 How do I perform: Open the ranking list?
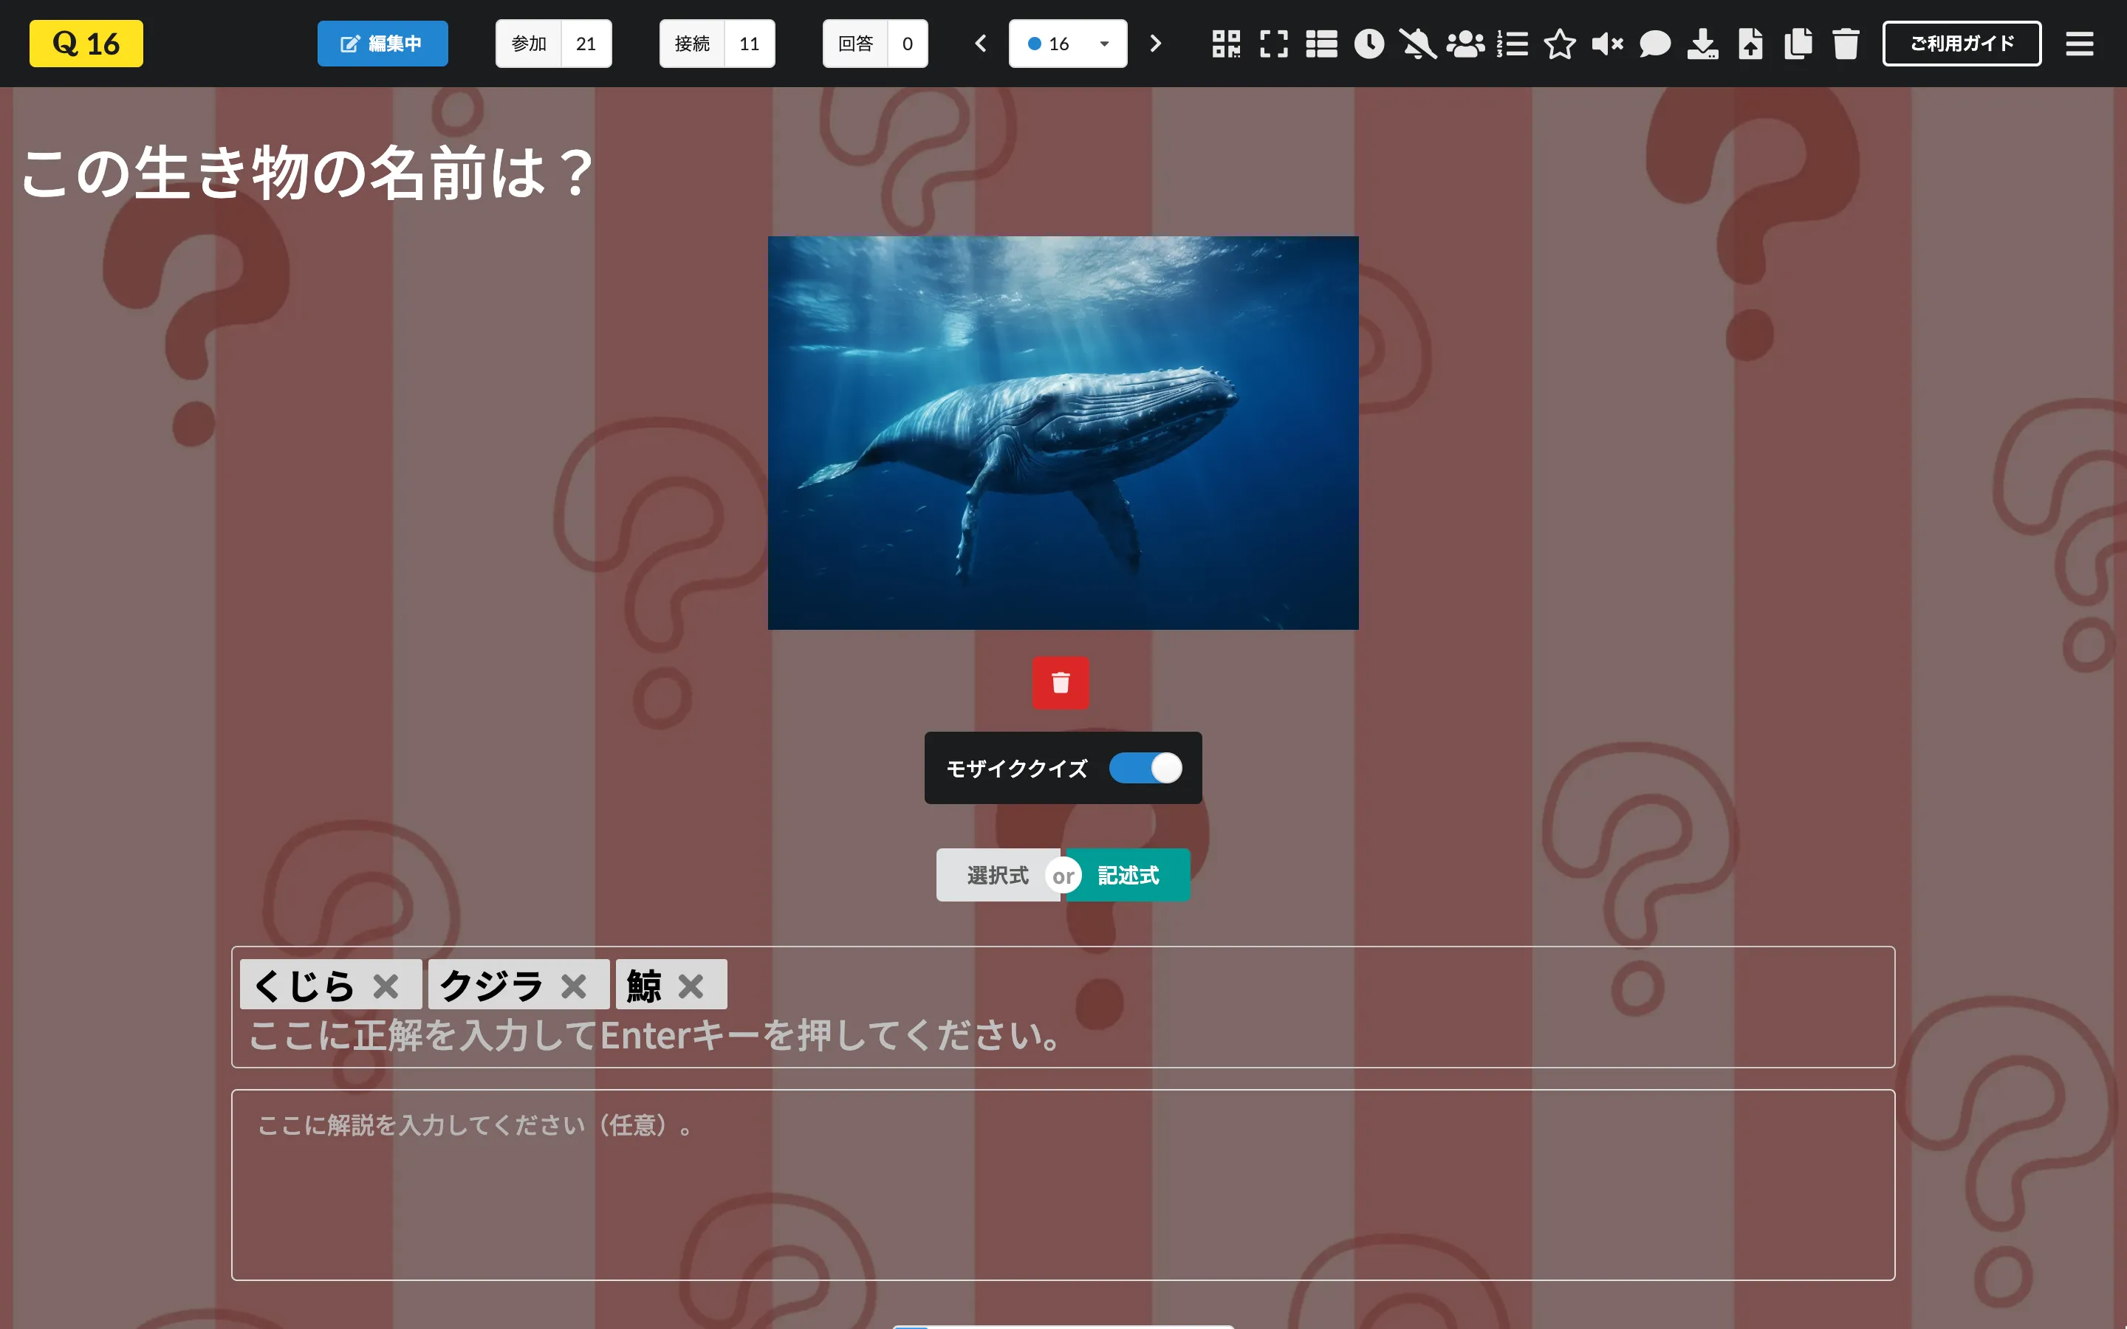click(x=1512, y=43)
